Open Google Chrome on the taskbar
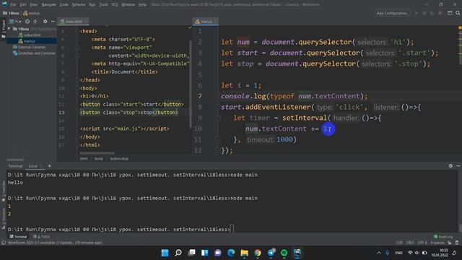 258,253
